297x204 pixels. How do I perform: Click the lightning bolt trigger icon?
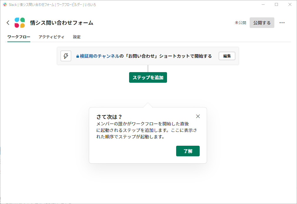(x=66, y=56)
